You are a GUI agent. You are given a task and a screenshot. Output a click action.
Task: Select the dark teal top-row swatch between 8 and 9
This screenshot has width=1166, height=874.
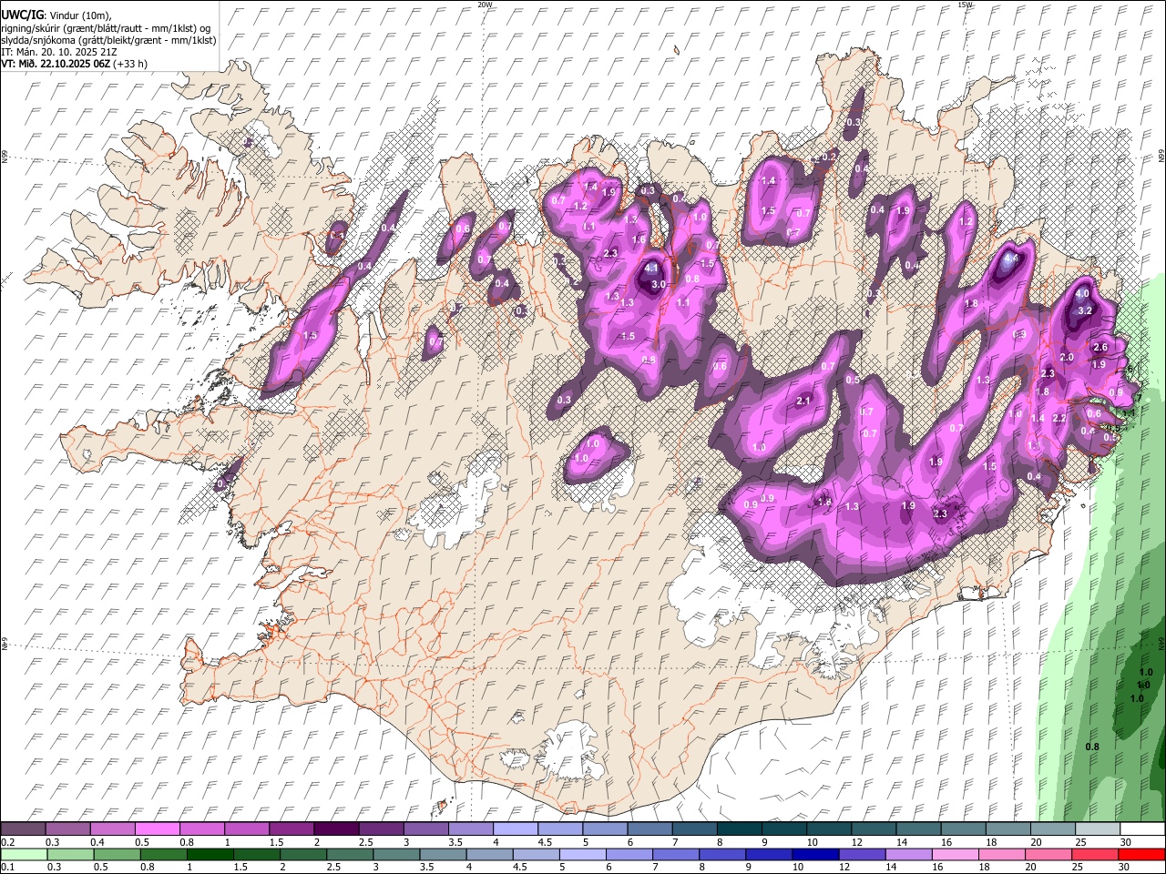tap(739, 828)
